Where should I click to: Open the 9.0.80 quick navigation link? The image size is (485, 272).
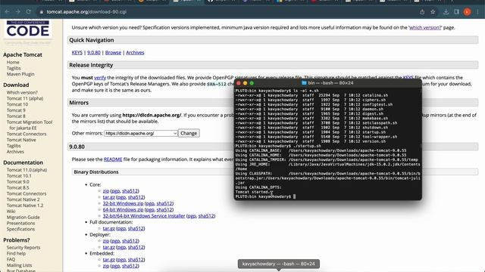tap(94, 52)
